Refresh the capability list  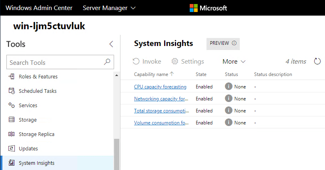317,61
